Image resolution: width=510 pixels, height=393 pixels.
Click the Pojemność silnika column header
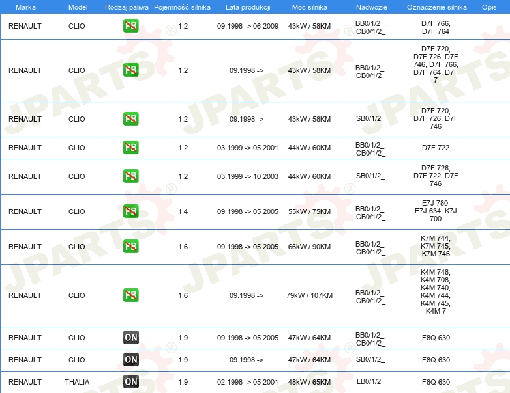pos(182,7)
